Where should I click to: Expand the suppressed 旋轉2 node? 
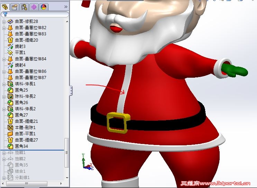point(4,159)
